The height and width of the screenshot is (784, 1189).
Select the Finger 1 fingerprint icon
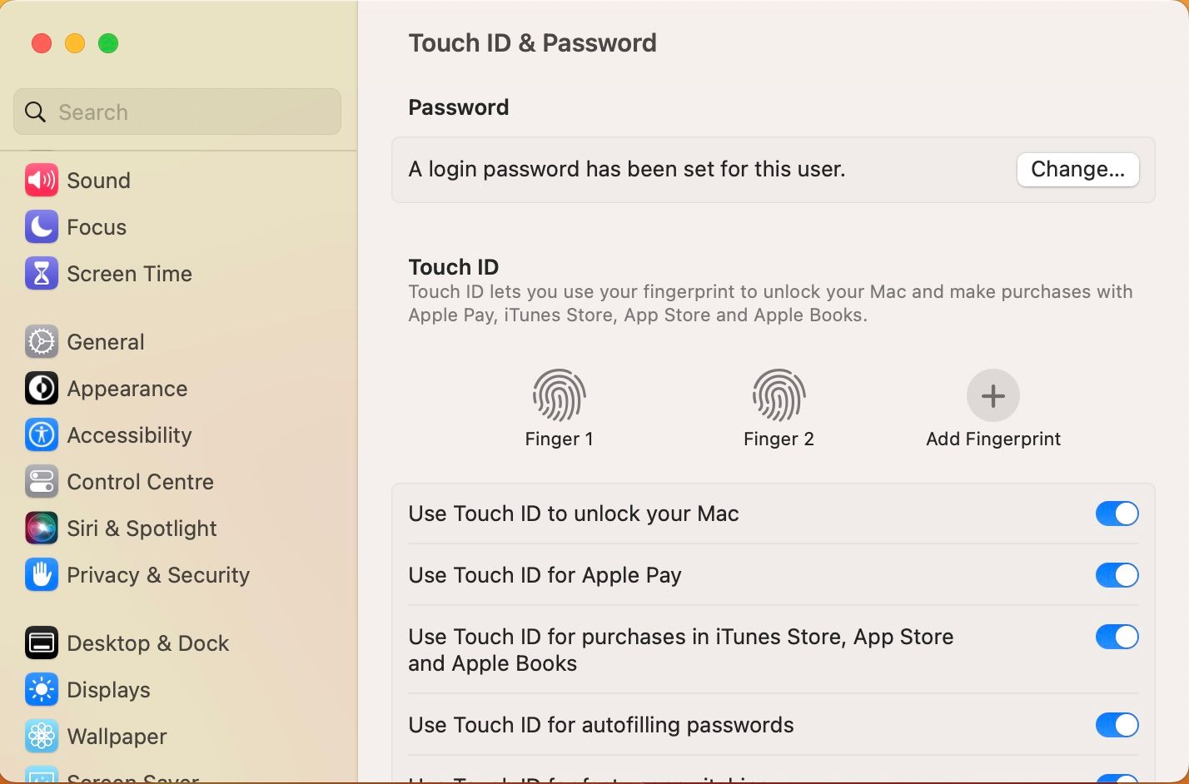(x=559, y=395)
